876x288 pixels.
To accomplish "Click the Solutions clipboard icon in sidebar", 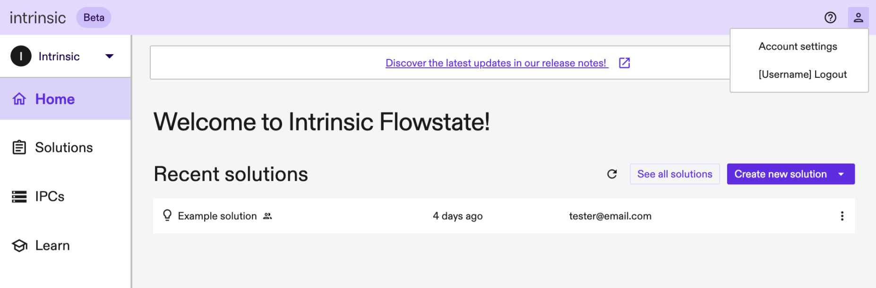I will [x=19, y=148].
